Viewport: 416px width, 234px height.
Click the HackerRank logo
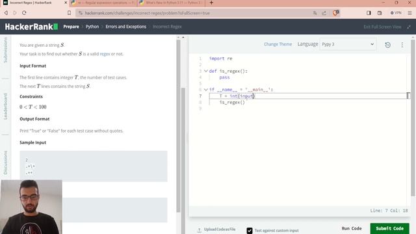click(x=31, y=27)
